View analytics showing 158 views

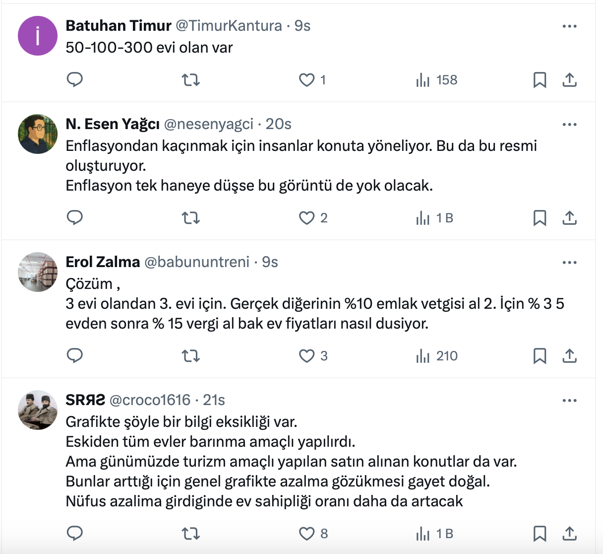436,80
